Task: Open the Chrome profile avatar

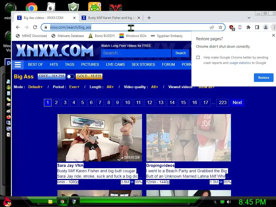Action: point(265,27)
